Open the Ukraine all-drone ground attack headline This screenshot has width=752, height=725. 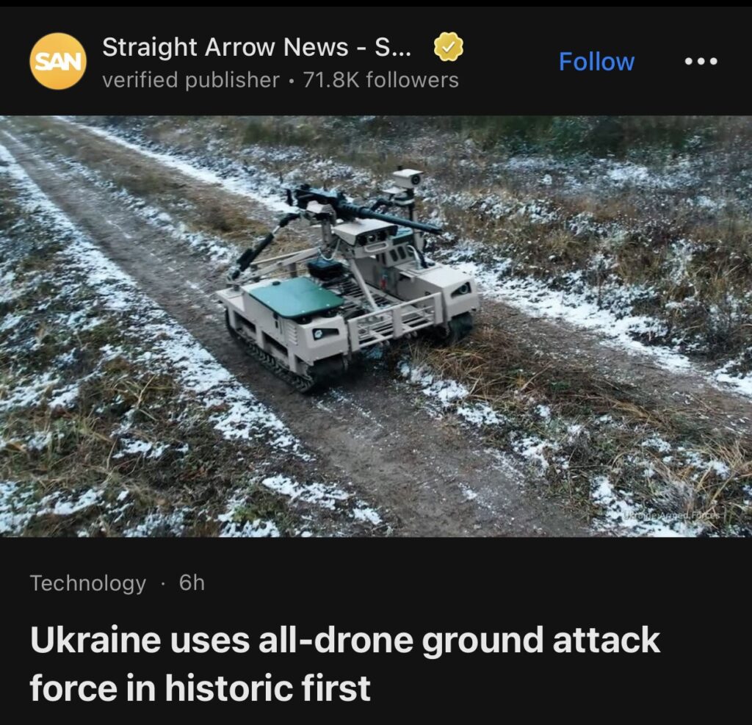click(345, 663)
